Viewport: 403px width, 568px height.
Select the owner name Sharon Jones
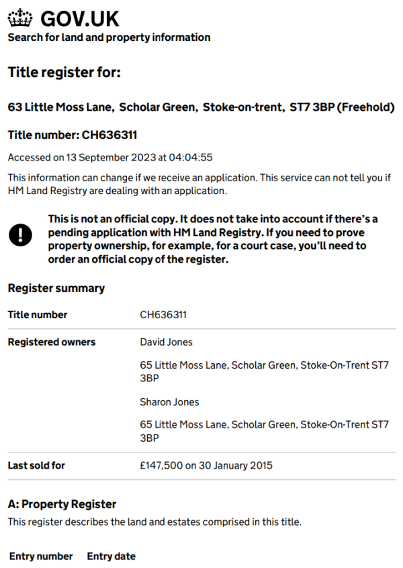(x=169, y=402)
